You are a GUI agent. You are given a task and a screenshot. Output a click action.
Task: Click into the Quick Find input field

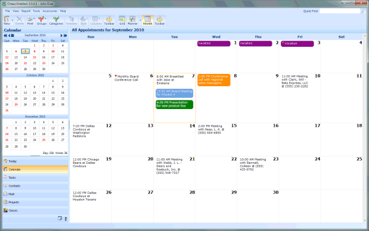[x=340, y=11]
